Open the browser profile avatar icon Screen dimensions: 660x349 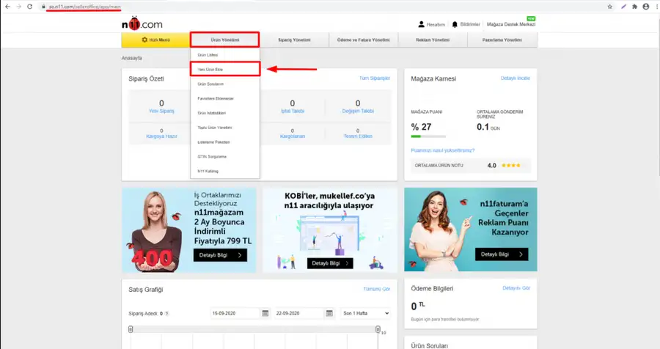(x=645, y=7)
